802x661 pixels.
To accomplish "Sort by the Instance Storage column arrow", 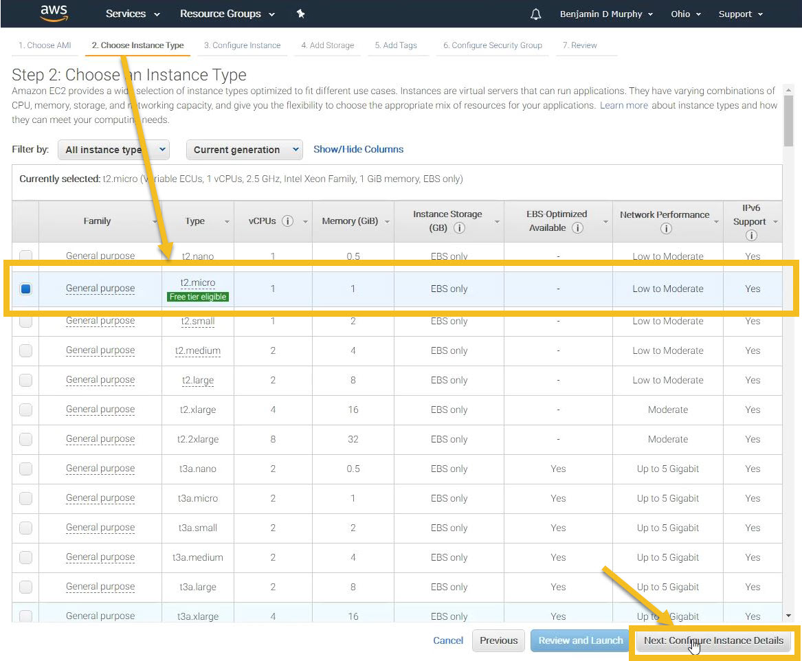I will pyautogui.click(x=497, y=222).
